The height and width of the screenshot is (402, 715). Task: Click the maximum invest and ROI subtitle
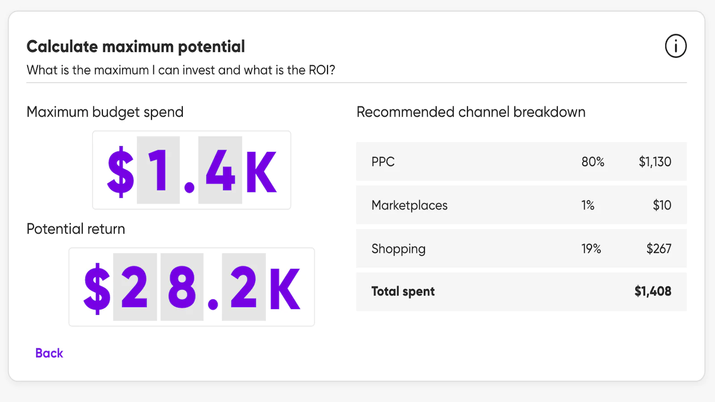point(181,70)
